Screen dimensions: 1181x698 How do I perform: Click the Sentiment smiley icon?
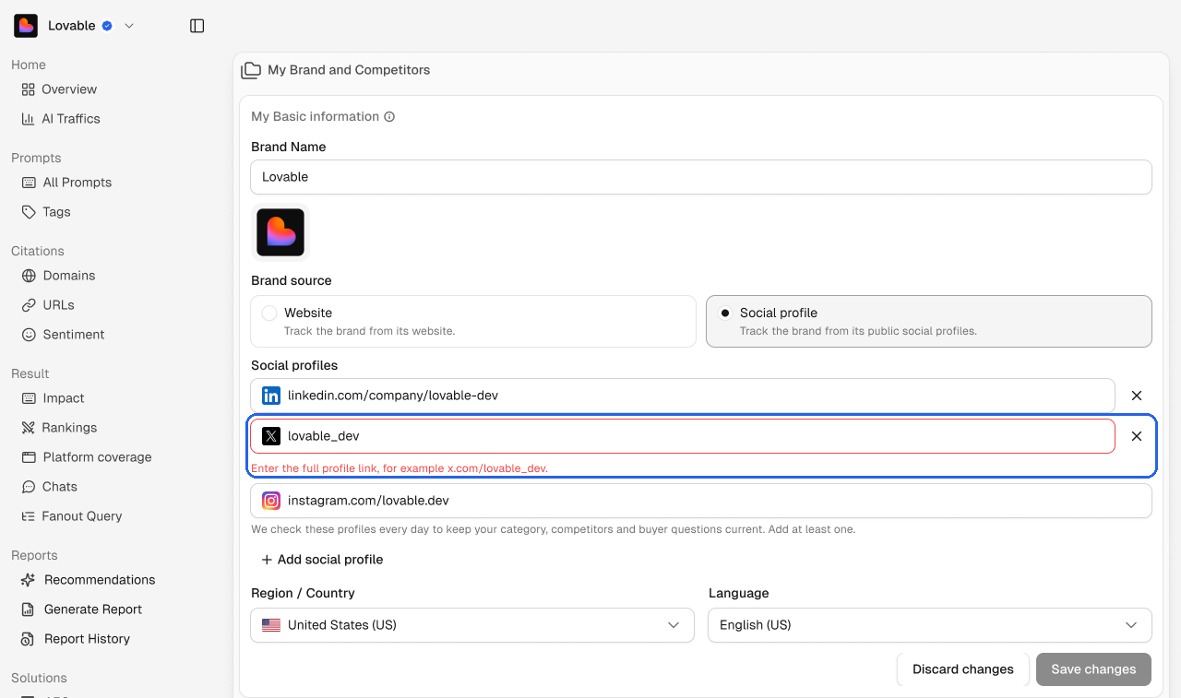coord(29,335)
